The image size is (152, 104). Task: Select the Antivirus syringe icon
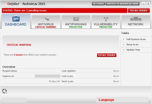click(x=46, y=19)
